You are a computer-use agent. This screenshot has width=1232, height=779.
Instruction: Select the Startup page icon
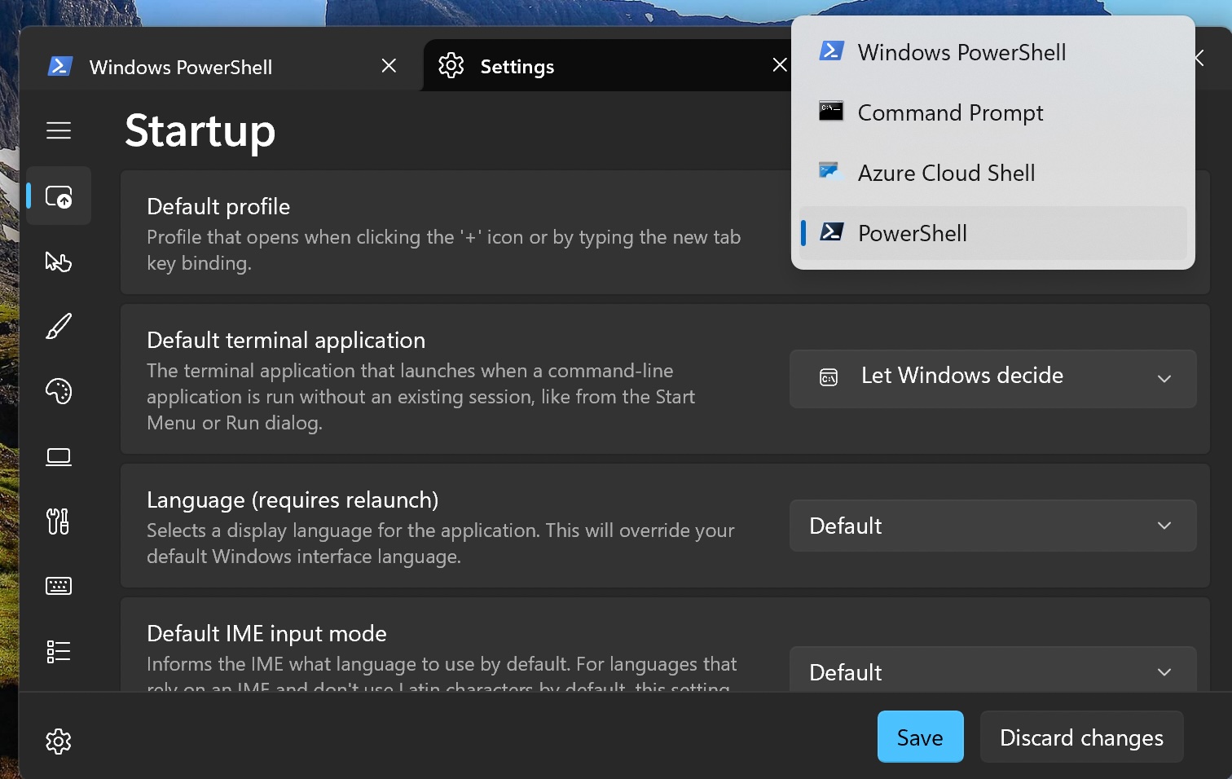pos(58,196)
